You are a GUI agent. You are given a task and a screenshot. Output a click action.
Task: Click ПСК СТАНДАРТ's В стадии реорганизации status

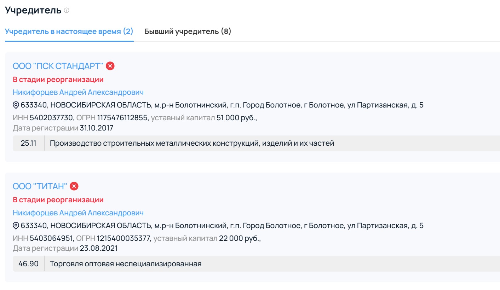pos(58,79)
